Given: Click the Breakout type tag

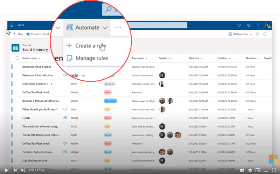Looking at the screenshot, I should point(110,84).
